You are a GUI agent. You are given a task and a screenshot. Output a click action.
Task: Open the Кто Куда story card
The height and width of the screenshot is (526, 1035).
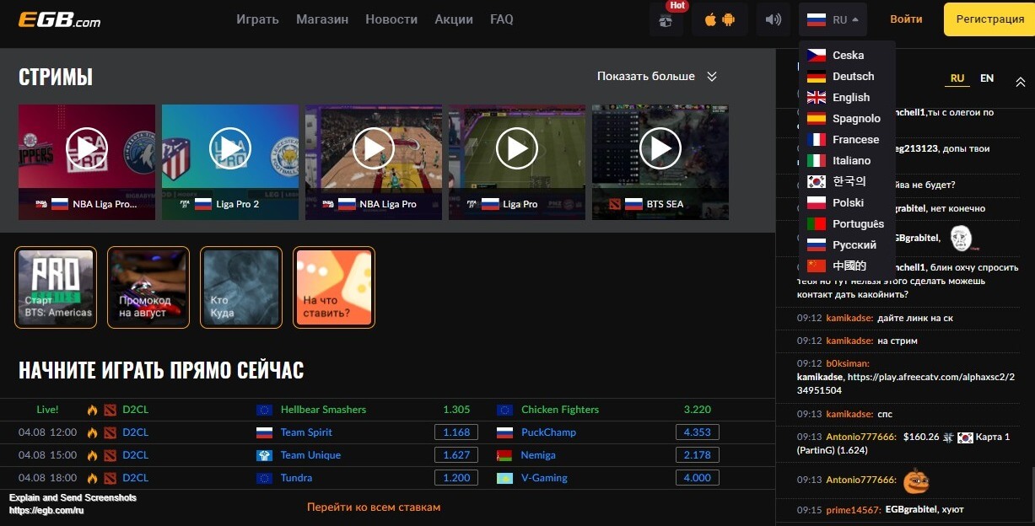pos(241,287)
